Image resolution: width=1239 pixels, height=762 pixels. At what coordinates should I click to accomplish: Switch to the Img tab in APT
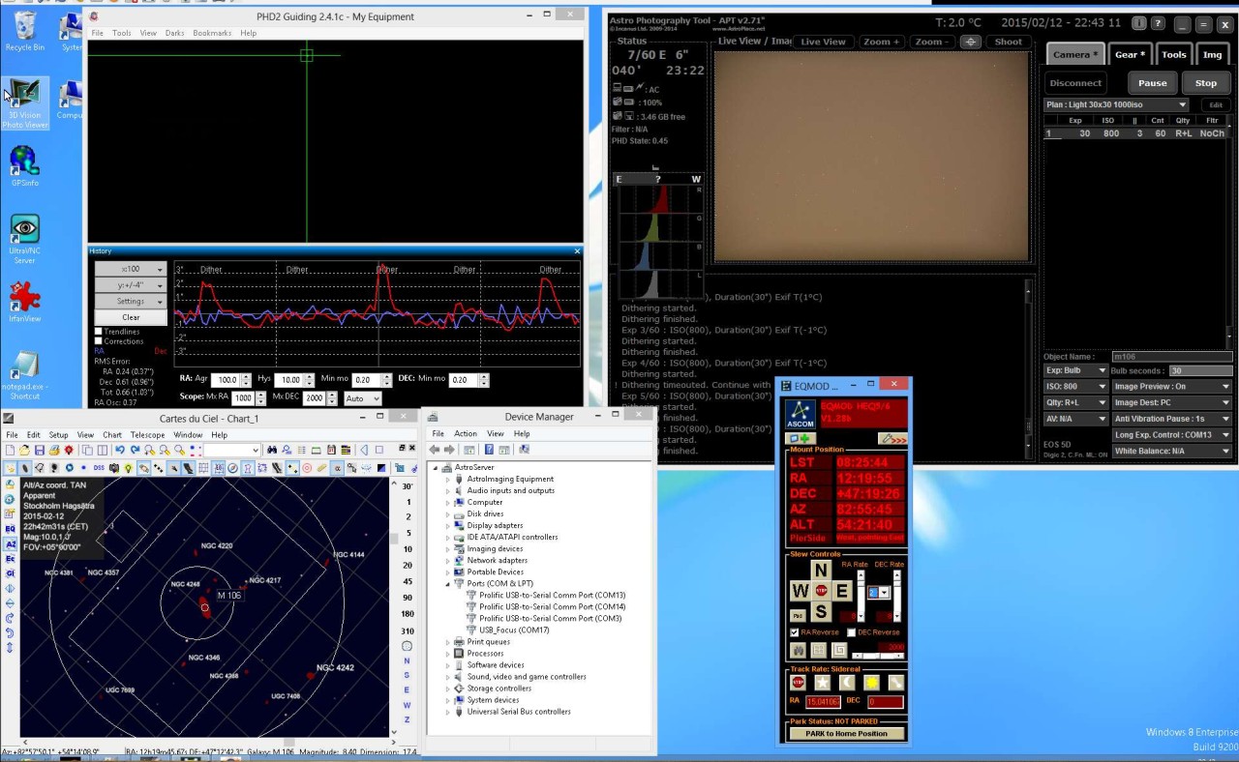click(1212, 55)
